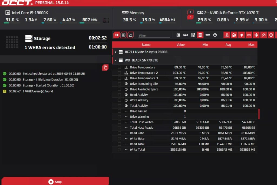Click the Filter input field

(x=154, y=35)
